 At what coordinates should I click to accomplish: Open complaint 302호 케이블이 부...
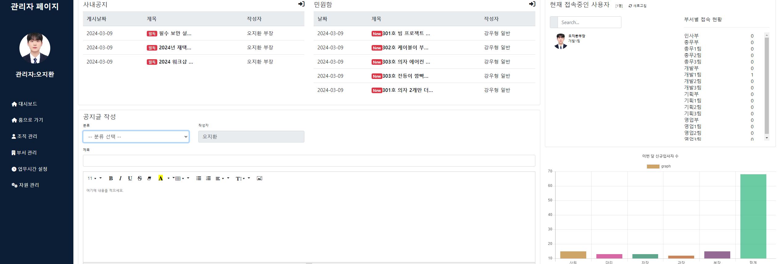tap(405, 47)
